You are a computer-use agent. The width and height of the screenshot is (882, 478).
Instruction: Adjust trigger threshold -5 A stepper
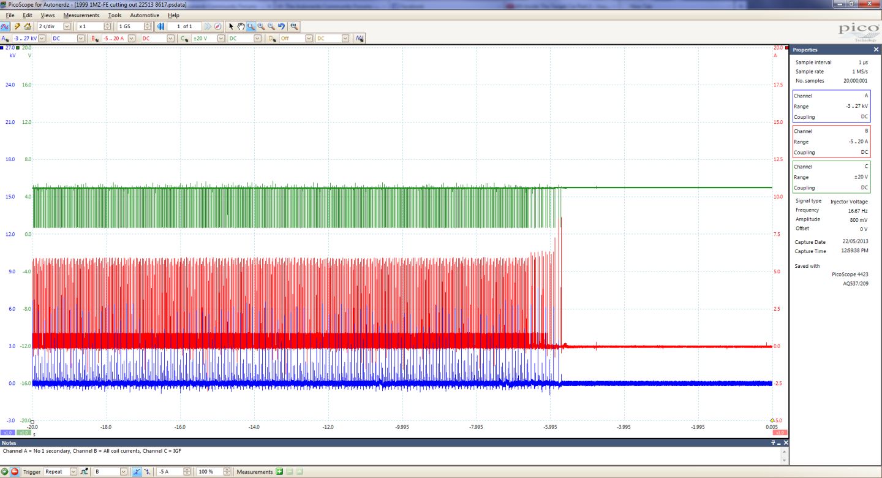coord(188,472)
